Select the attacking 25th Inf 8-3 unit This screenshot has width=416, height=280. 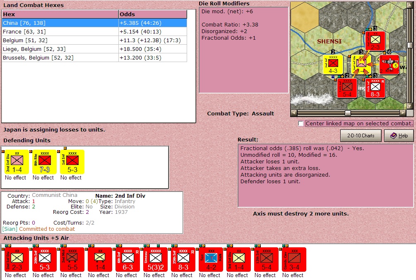(x=183, y=259)
